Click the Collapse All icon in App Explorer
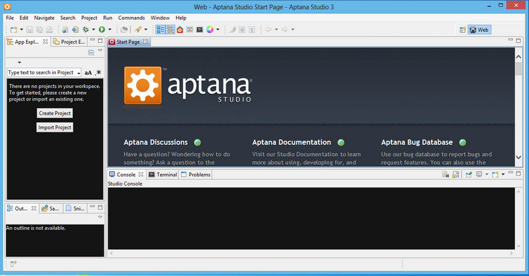 tap(91, 52)
